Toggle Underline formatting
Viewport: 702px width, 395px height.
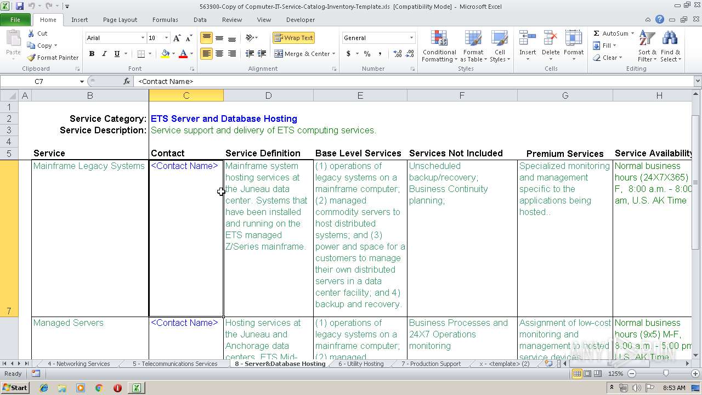117,54
